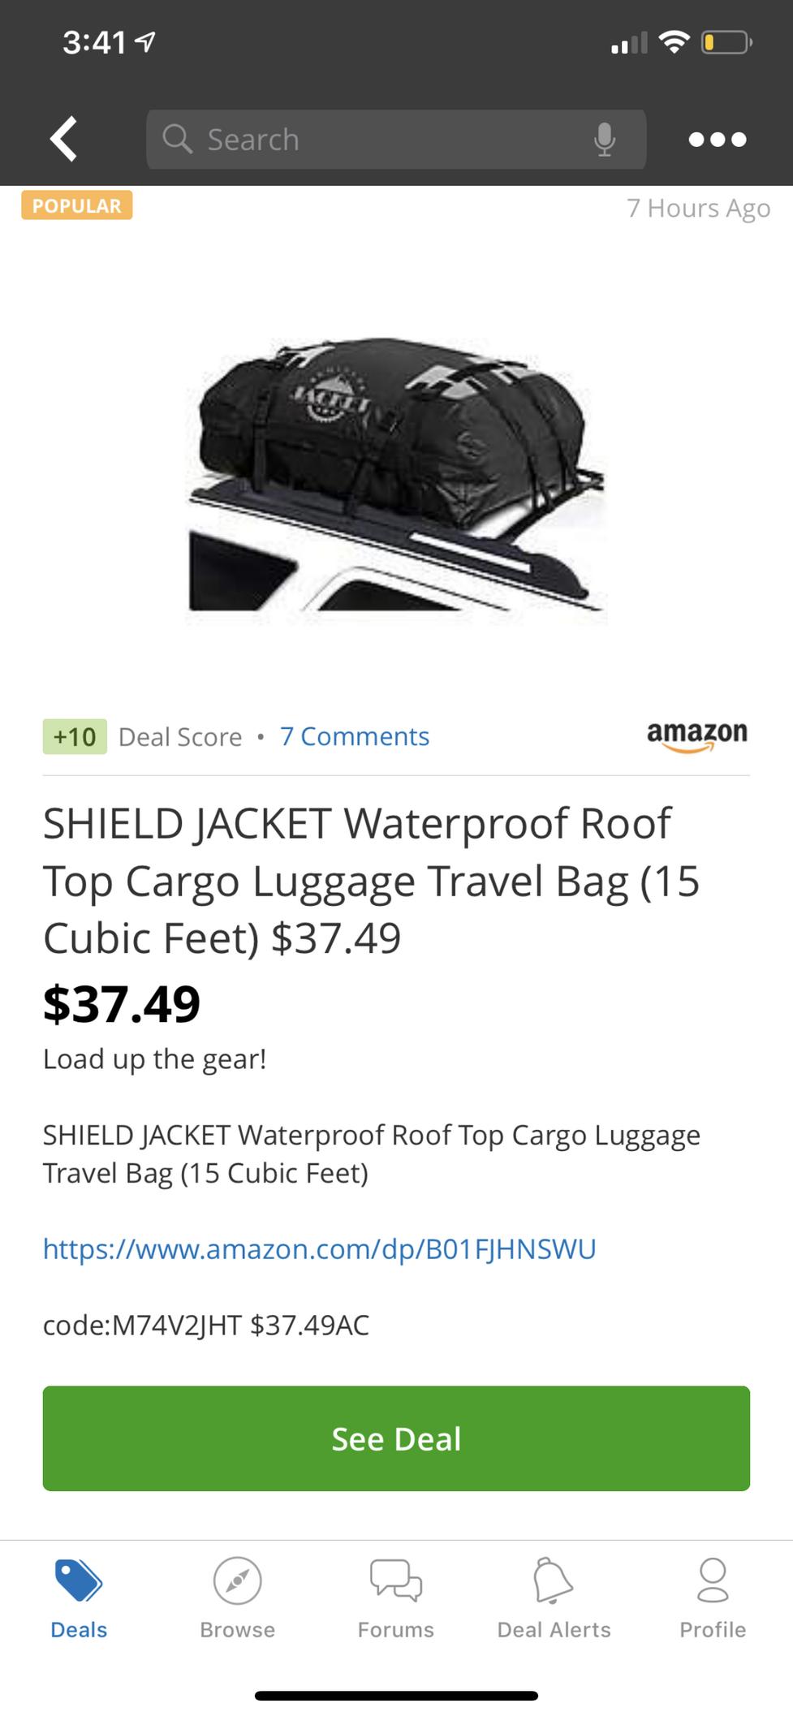This screenshot has width=793, height=1716.
Task: Tap the Forums chat bubbles icon
Action: [x=396, y=1580]
